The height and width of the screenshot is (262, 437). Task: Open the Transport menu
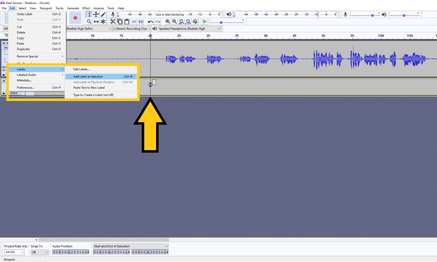[x=46, y=8]
